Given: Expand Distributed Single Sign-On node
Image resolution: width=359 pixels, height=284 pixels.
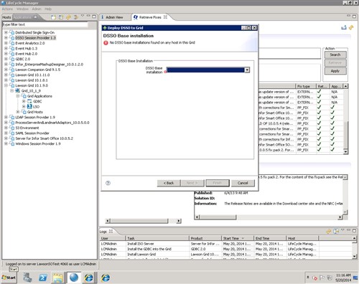Looking at the screenshot, I should (6, 32).
